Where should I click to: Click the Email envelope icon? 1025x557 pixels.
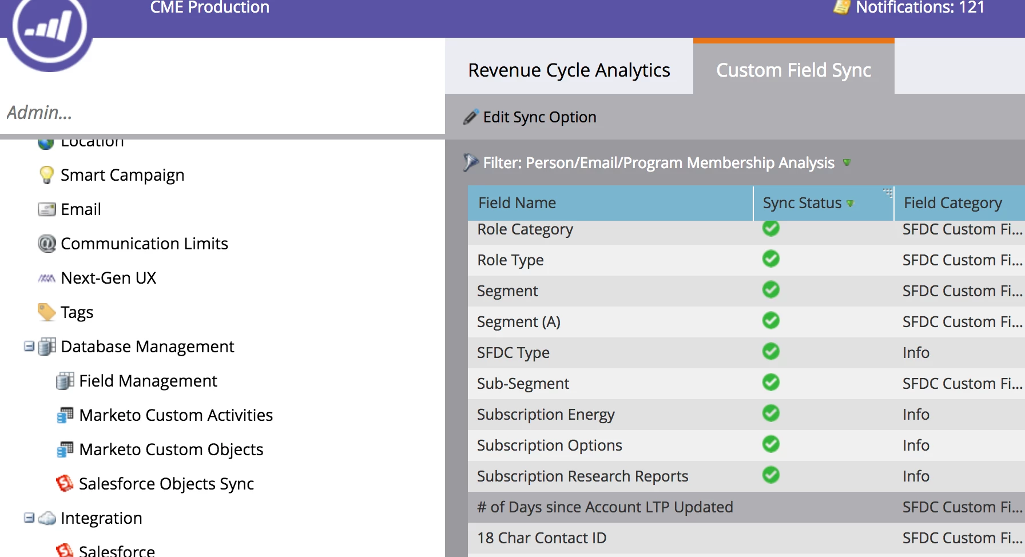point(46,209)
